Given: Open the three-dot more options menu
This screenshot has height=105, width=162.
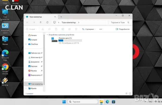Looking at the screenshot, I should 100,29.
